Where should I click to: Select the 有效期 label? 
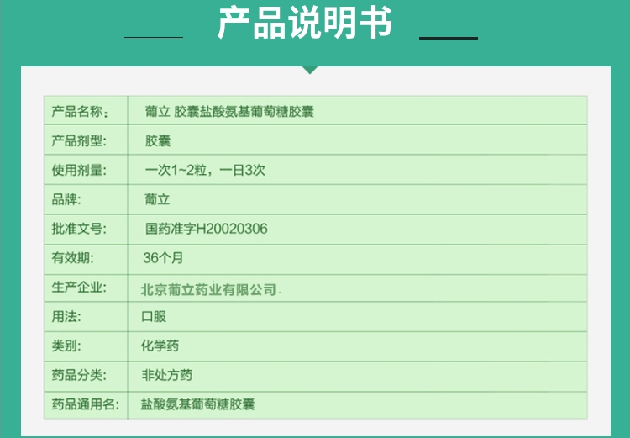click(72, 258)
